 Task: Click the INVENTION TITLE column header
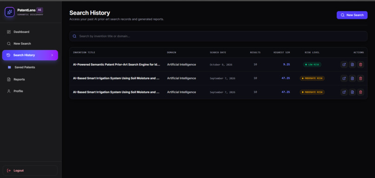coord(84,52)
